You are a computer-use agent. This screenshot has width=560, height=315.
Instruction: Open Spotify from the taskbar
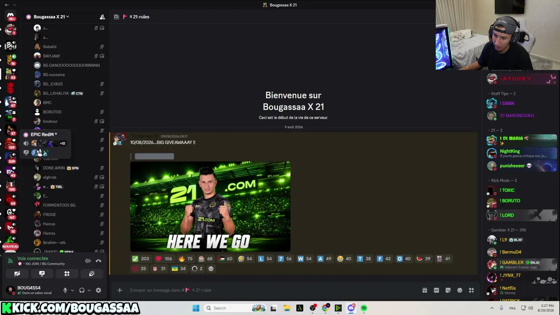click(x=364, y=308)
